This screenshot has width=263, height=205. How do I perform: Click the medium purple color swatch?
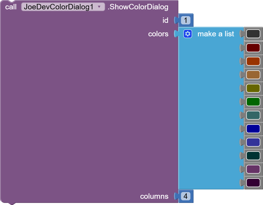point(253,169)
